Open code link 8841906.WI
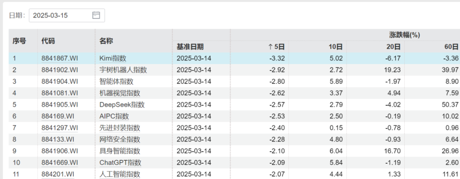Screen dimensions: 460x179 (60, 151)
